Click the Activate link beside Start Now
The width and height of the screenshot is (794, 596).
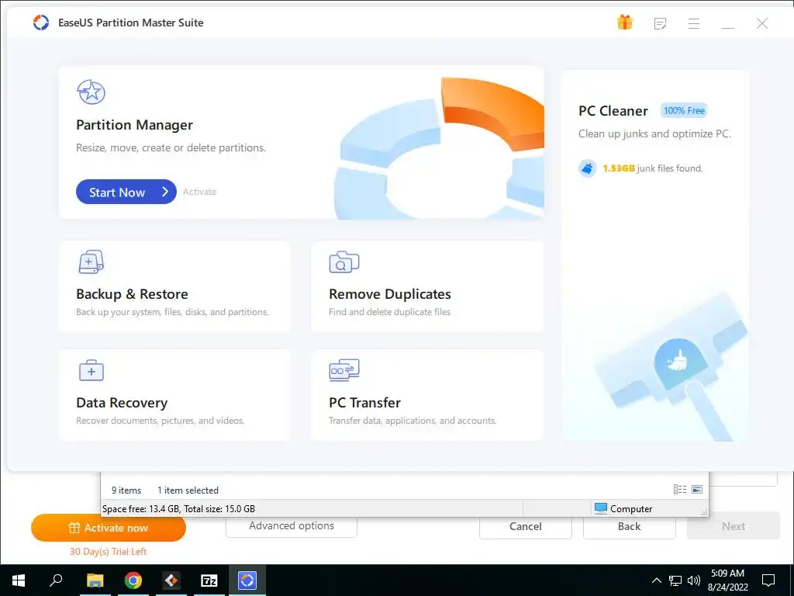199,192
